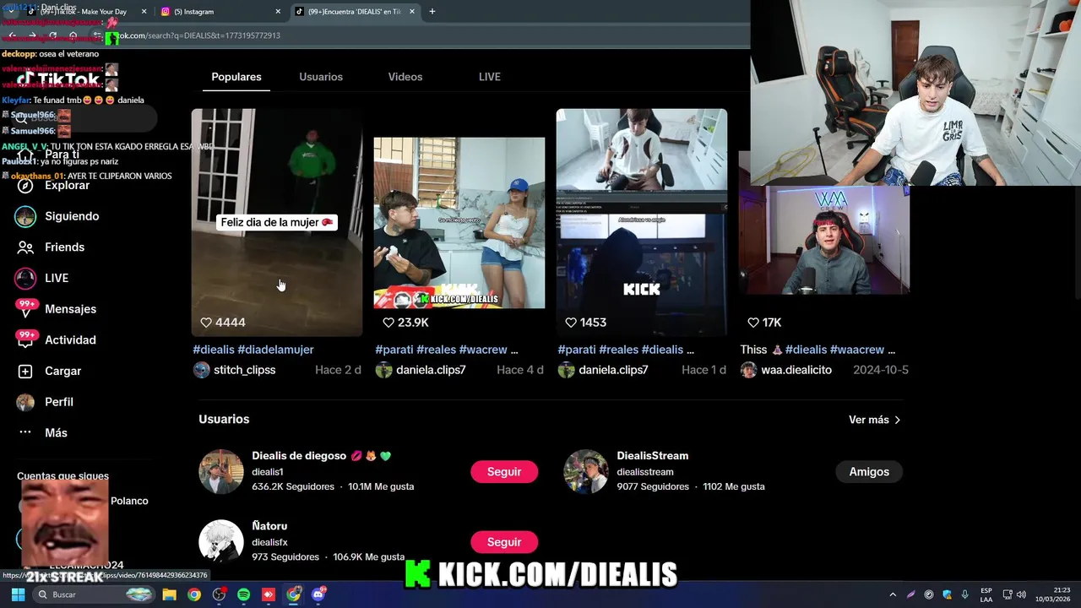
Task: Click Amigos button for DiealisStream
Action: [x=869, y=471]
